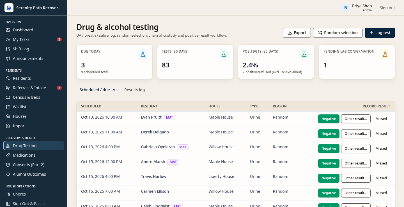Click the Serenity Path app logo icon
404x207 pixels.
click(x=9, y=8)
